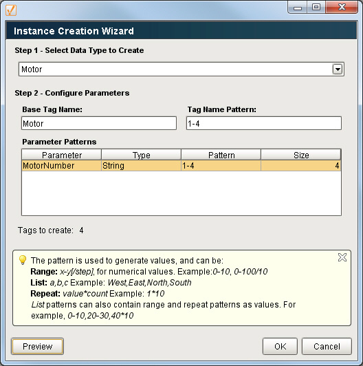This screenshot has width=363, height=366.
Task: Click the Pattern column header
Action: pyautogui.click(x=221, y=155)
